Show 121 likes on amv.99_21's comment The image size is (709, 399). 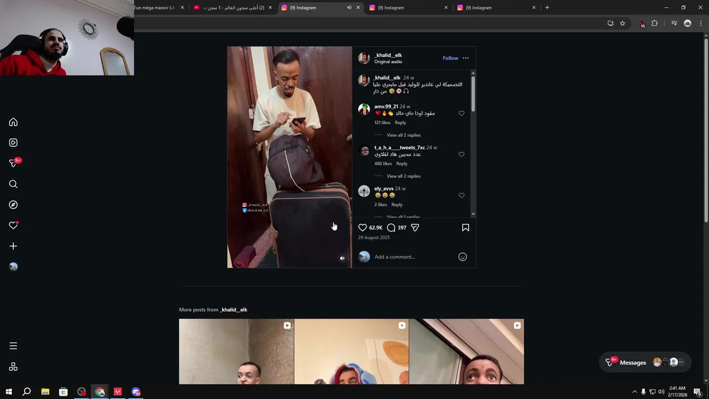point(382,122)
